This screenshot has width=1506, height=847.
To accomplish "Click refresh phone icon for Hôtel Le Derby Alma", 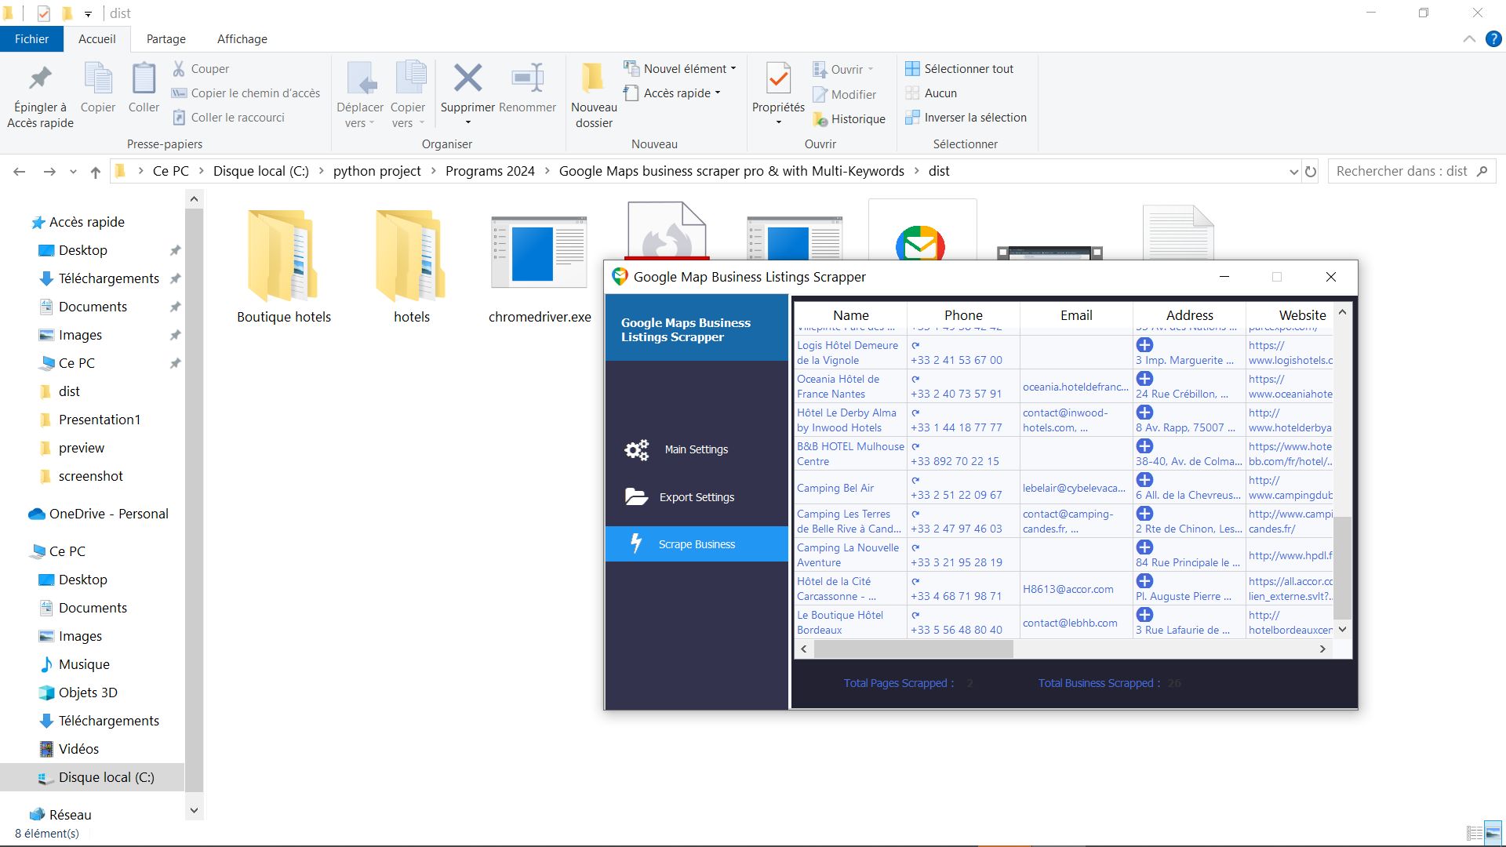I will click(915, 413).
